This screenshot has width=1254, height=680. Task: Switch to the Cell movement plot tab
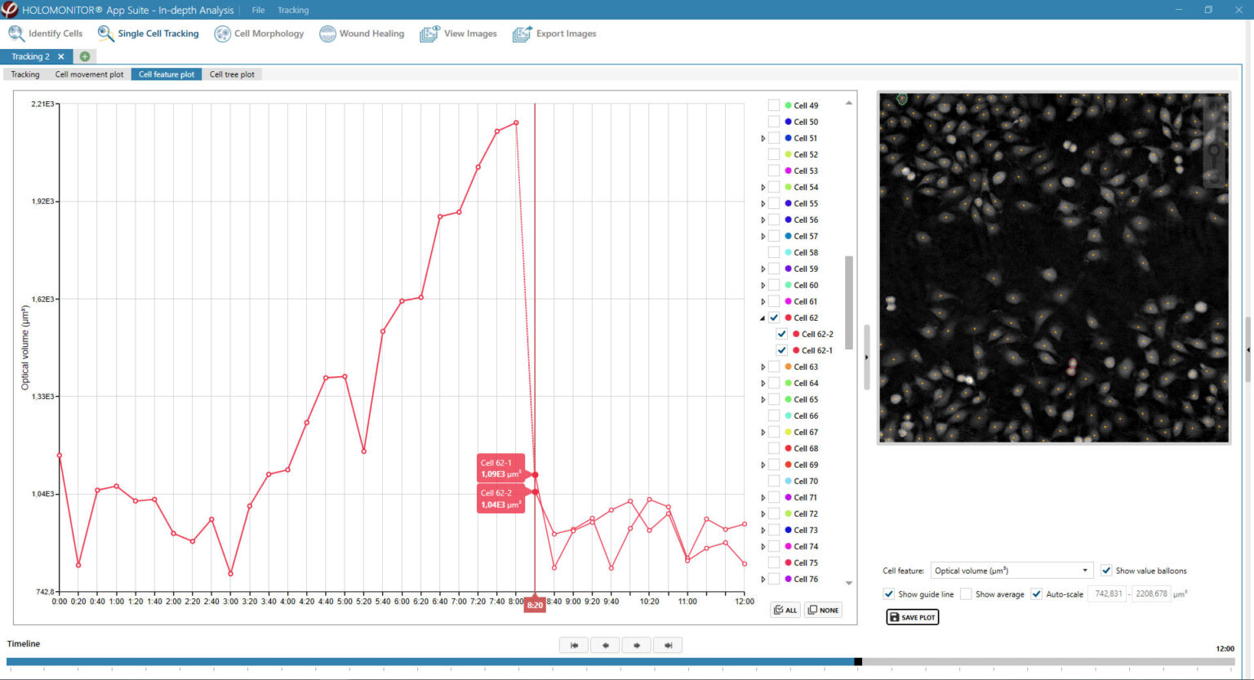point(89,73)
